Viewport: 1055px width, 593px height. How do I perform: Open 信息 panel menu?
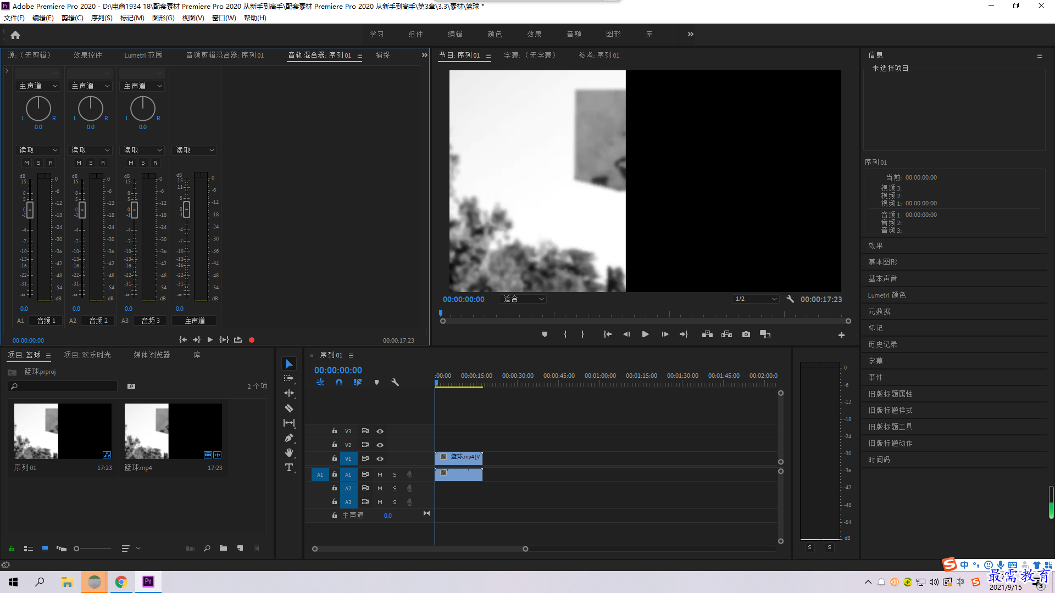pyautogui.click(x=1039, y=55)
